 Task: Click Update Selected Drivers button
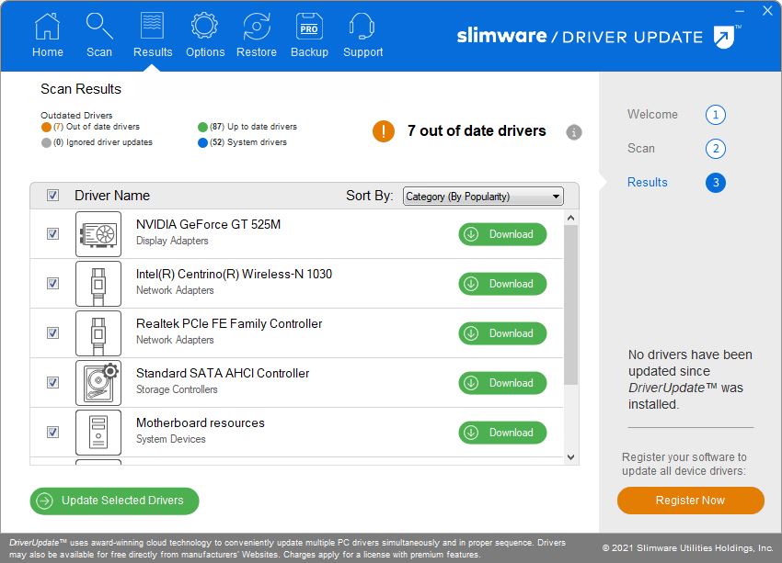point(114,501)
